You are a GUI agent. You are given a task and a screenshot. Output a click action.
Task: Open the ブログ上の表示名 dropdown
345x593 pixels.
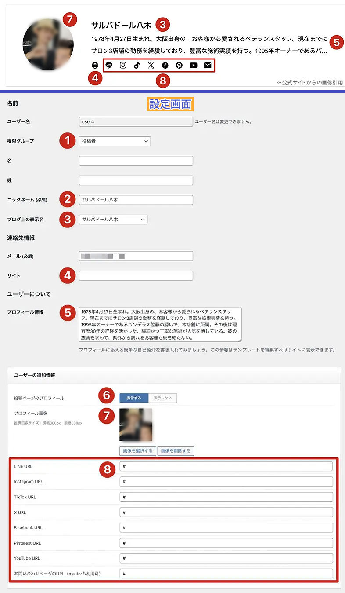coord(113,219)
